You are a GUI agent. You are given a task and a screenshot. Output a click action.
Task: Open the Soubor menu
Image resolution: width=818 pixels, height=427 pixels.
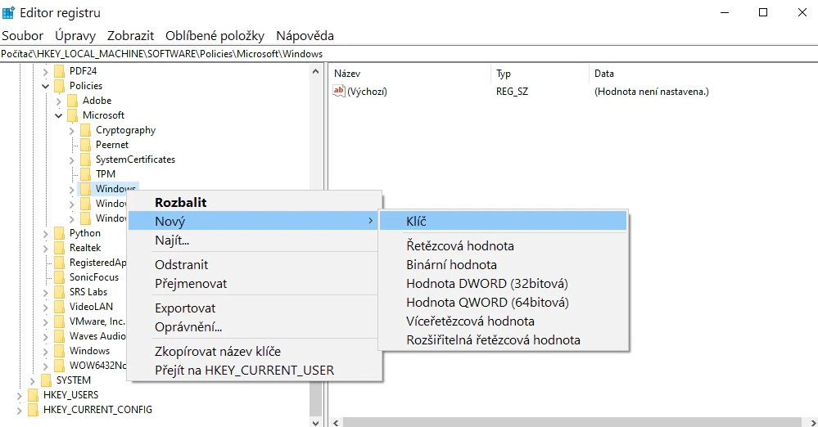click(22, 35)
